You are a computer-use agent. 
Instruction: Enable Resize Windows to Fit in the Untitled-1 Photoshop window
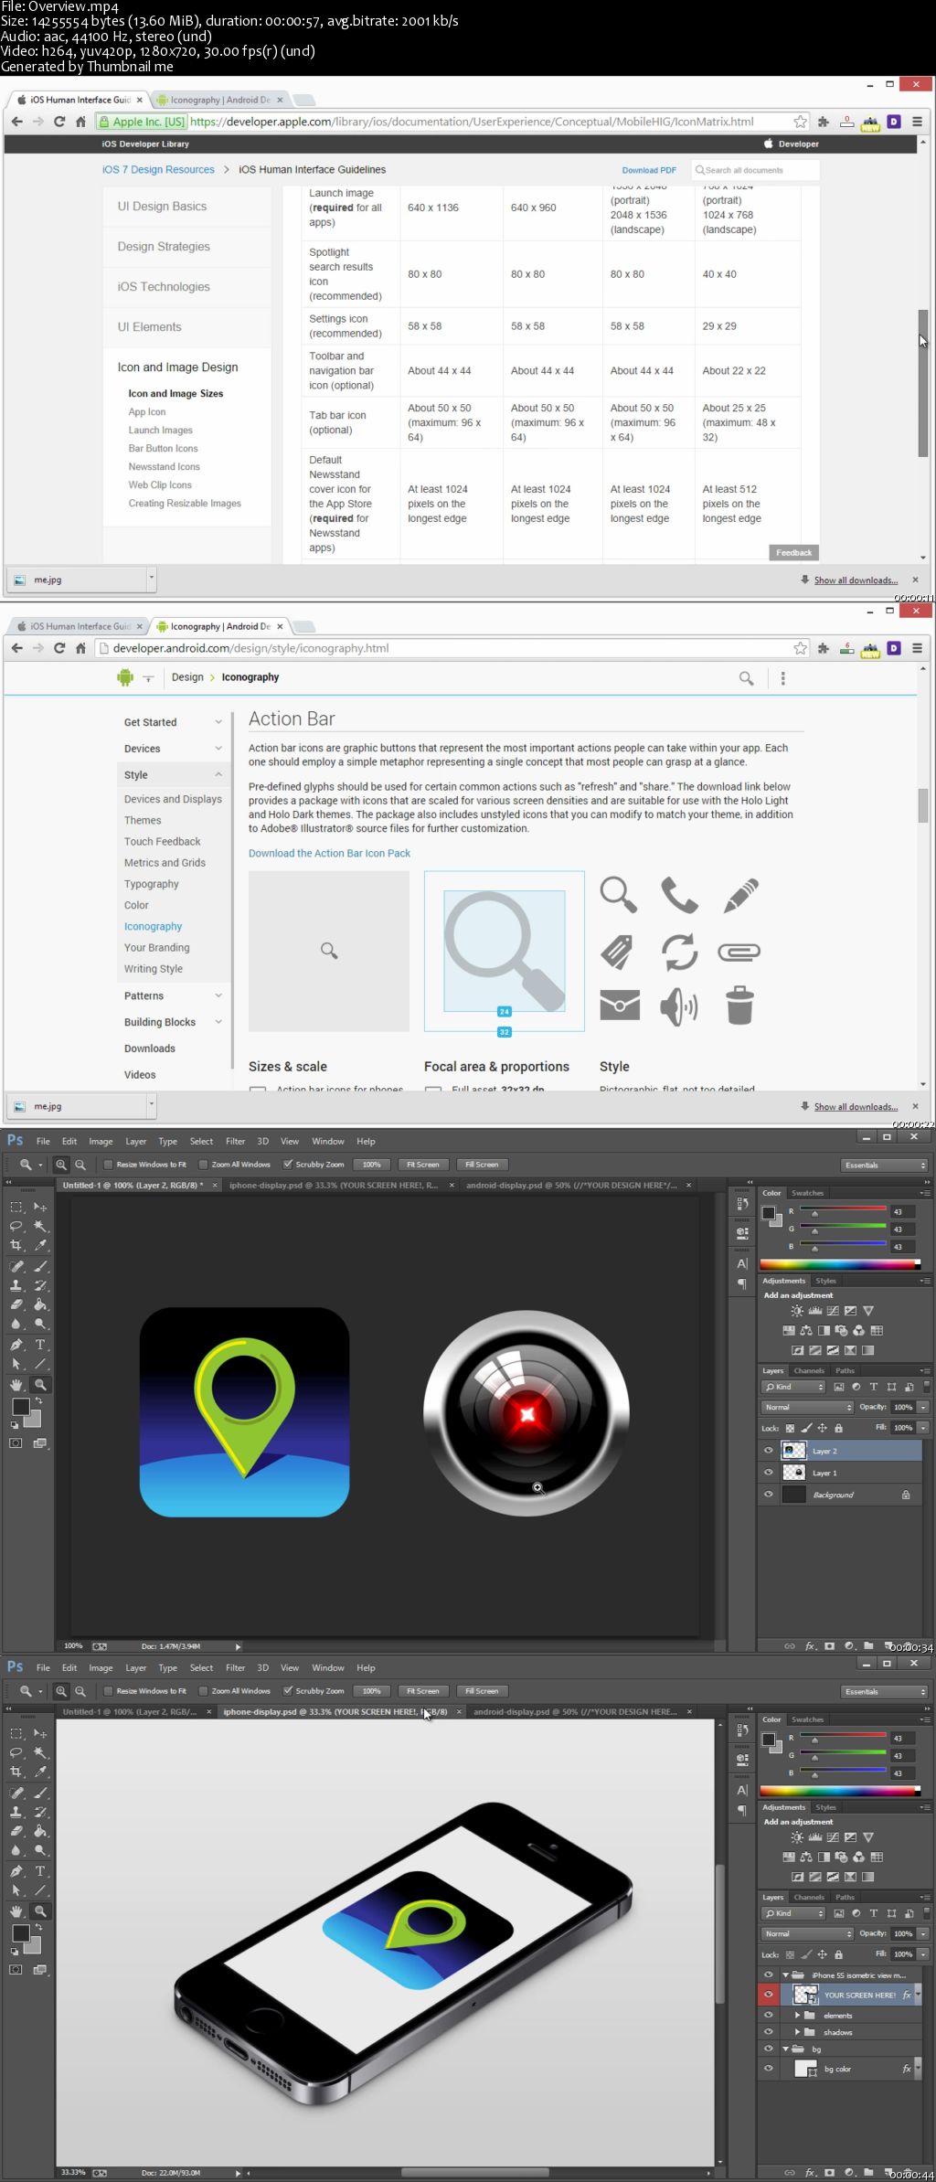109,1165
